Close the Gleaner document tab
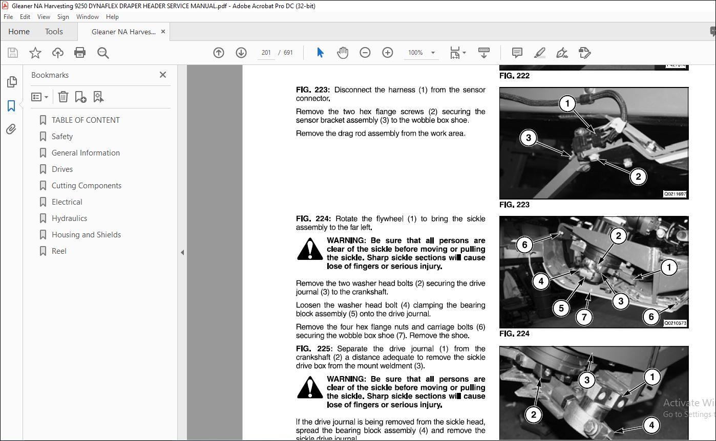 click(163, 32)
